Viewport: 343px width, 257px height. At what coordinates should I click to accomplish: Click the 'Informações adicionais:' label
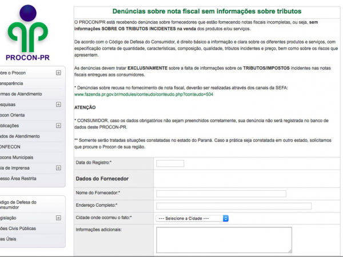[99, 230]
